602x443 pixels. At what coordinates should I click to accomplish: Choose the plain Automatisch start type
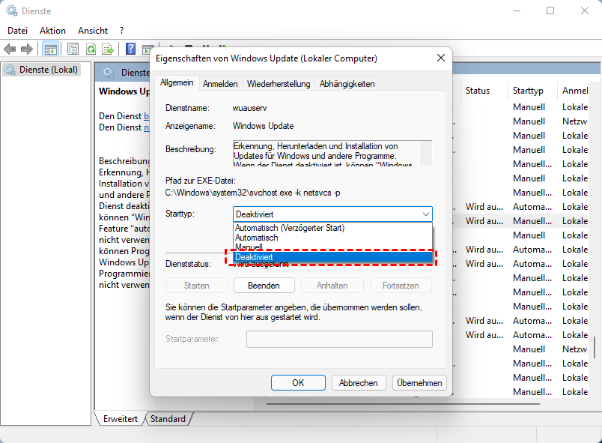(332, 238)
